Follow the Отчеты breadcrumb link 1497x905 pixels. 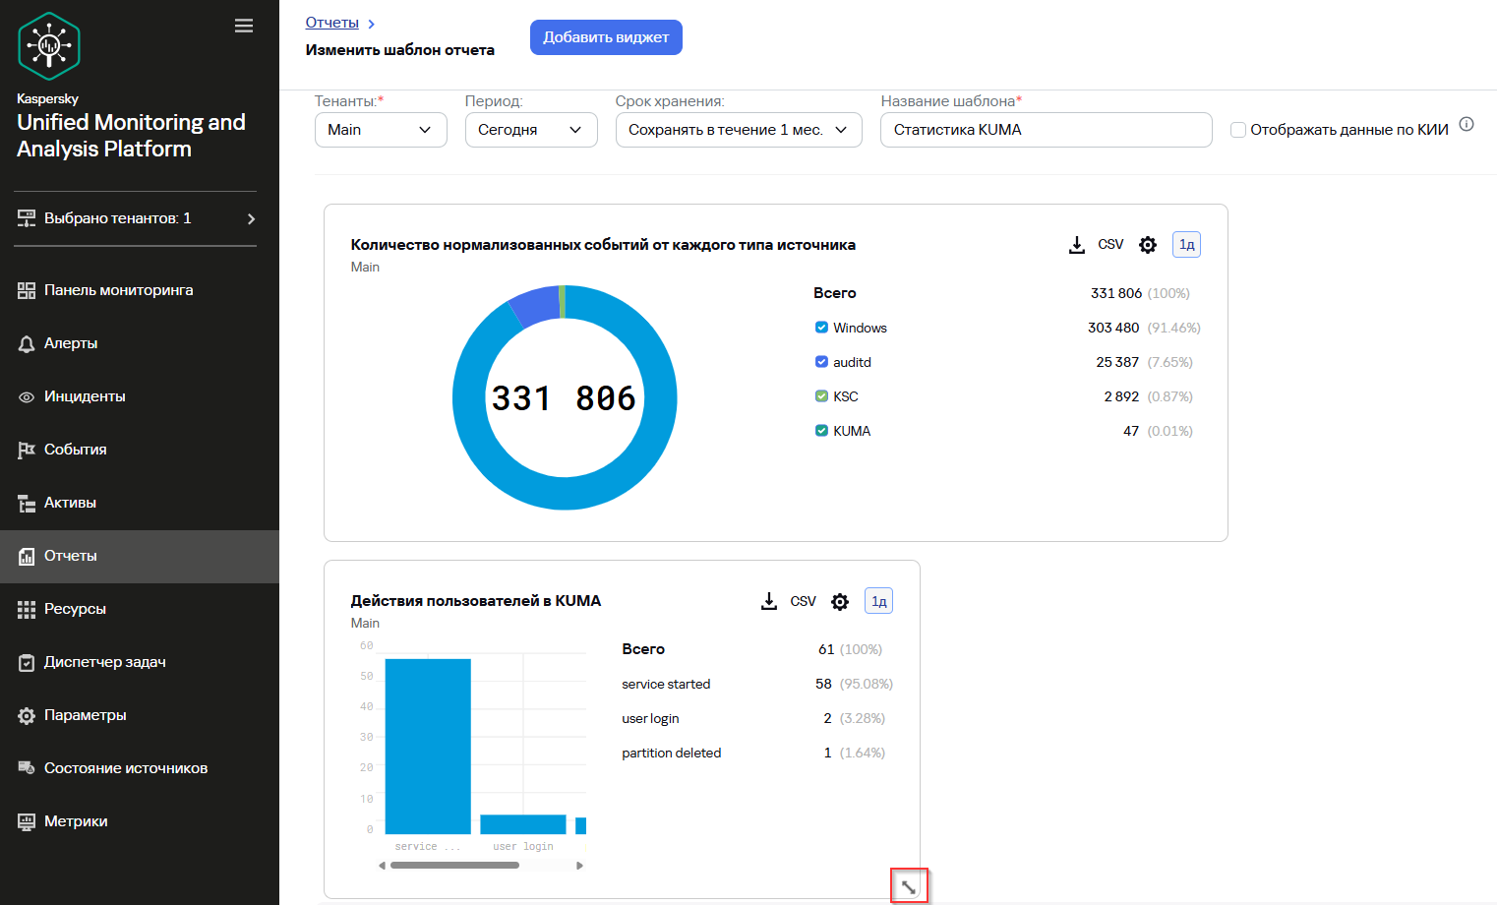point(332,23)
